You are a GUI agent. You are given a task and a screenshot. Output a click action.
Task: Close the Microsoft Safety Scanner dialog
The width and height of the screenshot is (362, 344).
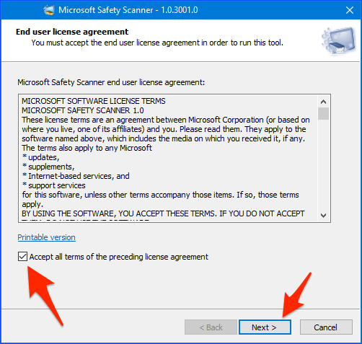pyautogui.click(x=350, y=10)
